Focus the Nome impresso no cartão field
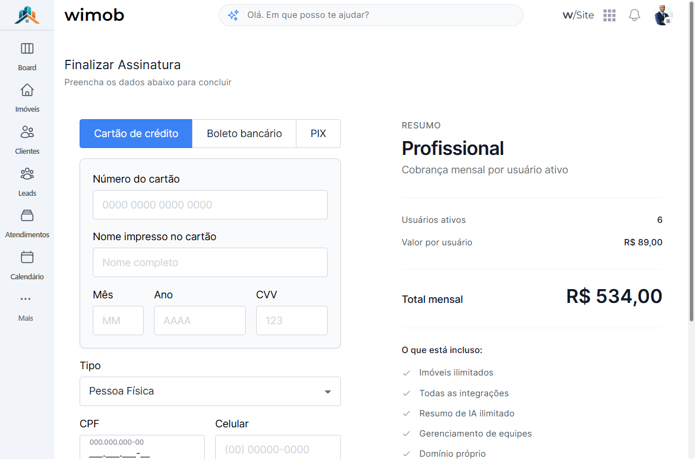Viewport: 695px width, 459px height. tap(210, 263)
